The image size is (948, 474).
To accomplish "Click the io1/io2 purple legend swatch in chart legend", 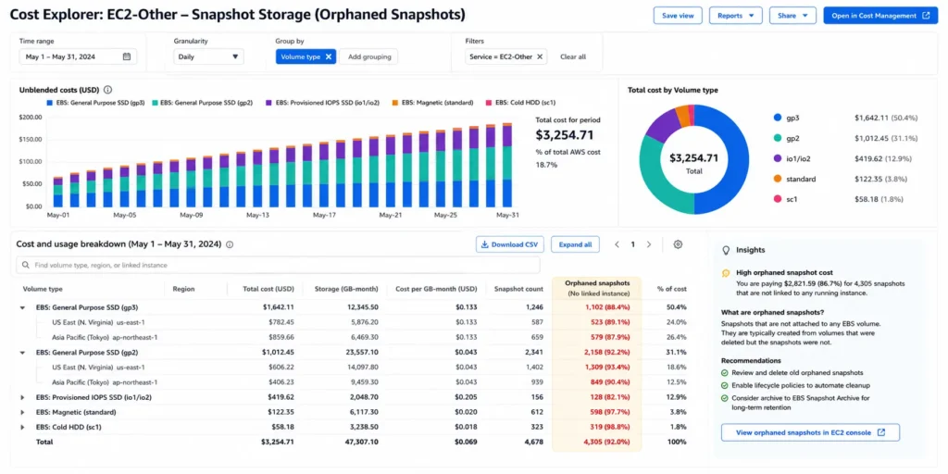I will [268, 103].
